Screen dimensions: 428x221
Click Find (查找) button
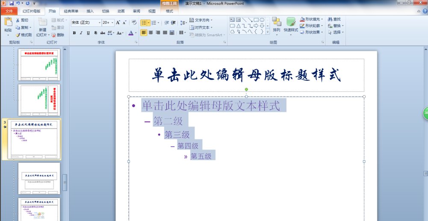(x=334, y=19)
